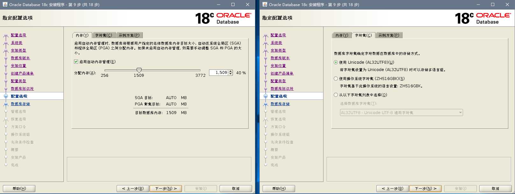The image size is (515, 194).
Task: Switch to 内存(Y) tab in left window
Action: coord(82,35)
